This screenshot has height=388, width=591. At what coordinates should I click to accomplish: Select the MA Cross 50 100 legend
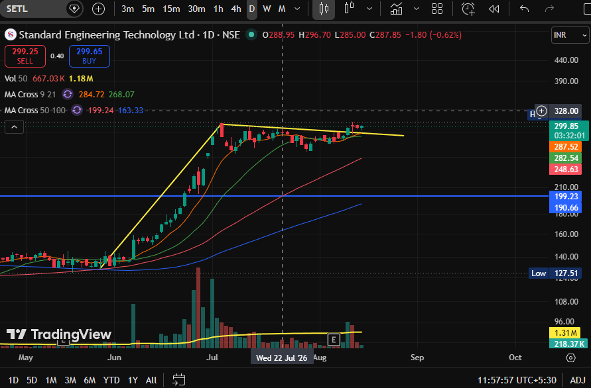pyautogui.click(x=35, y=111)
